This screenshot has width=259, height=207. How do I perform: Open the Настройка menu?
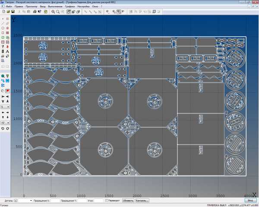(x=83, y=6)
